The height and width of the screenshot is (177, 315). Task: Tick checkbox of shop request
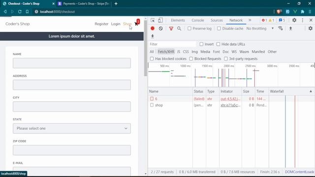click(x=152, y=105)
